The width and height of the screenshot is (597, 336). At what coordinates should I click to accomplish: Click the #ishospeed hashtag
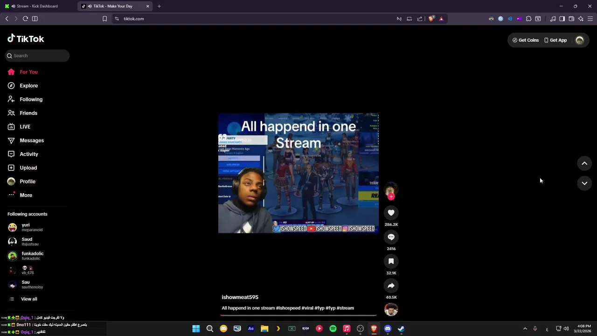[288, 308]
